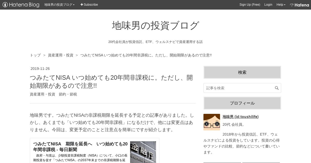Click the magnifier search icon
The height and width of the screenshot is (163, 311).
(x=277, y=88)
